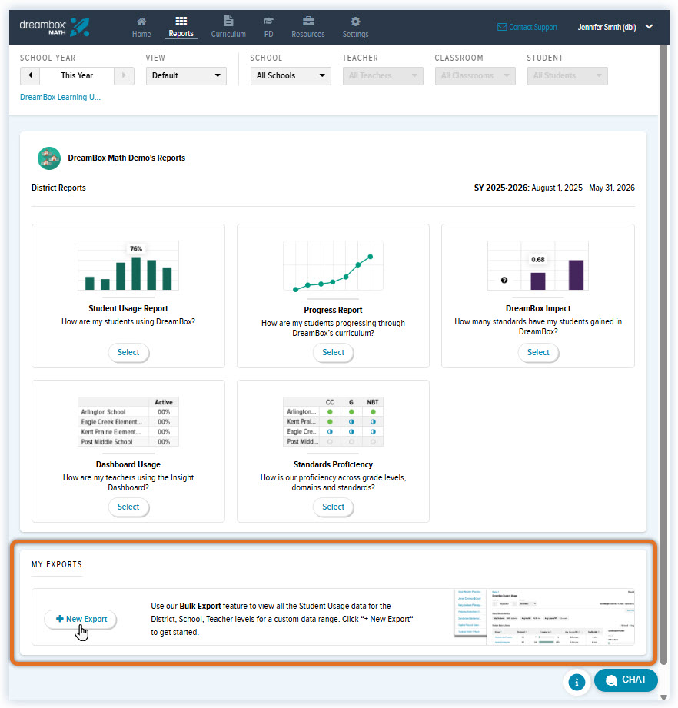Select the Progress Report

[333, 352]
